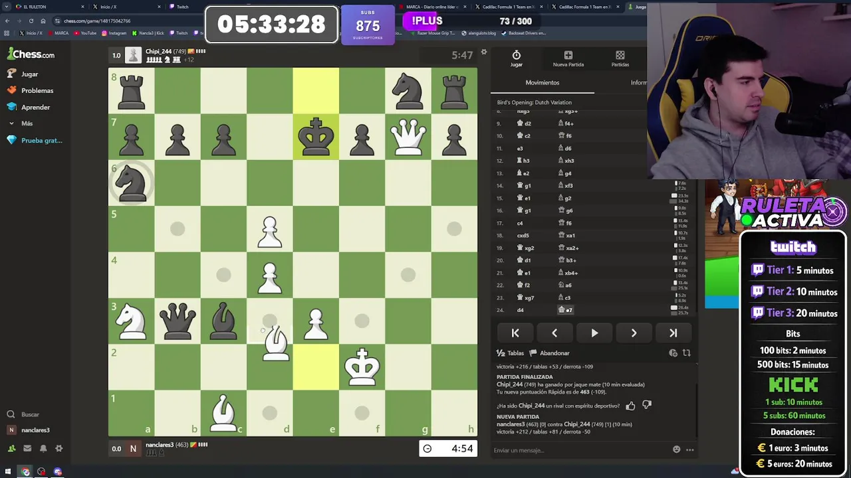The width and height of the screenshot is (851, 478).
Task: Click the Prueba gratuita diamond link
Action: tap(35, 140)
